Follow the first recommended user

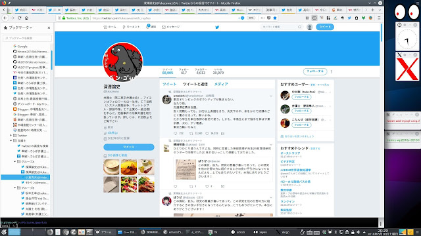(301, 97)
